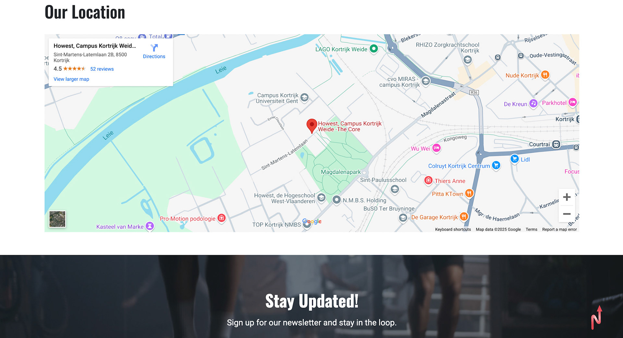Select Thiers Anne red marker

click(x=428, y=181)
